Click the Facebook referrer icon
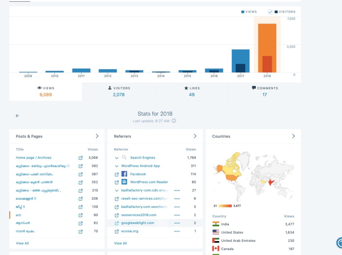The height and width of the screenshot is (255, 342). pyautogui.click(x=124, y=174)
